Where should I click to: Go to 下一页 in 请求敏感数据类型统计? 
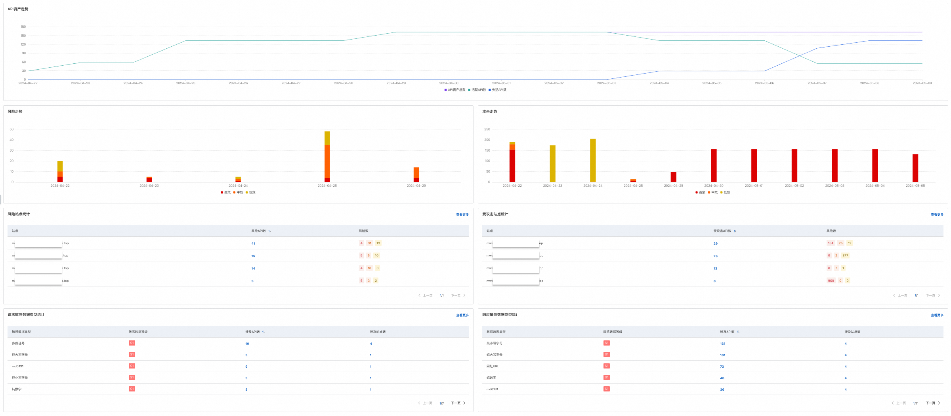click(x=458, y=403)
